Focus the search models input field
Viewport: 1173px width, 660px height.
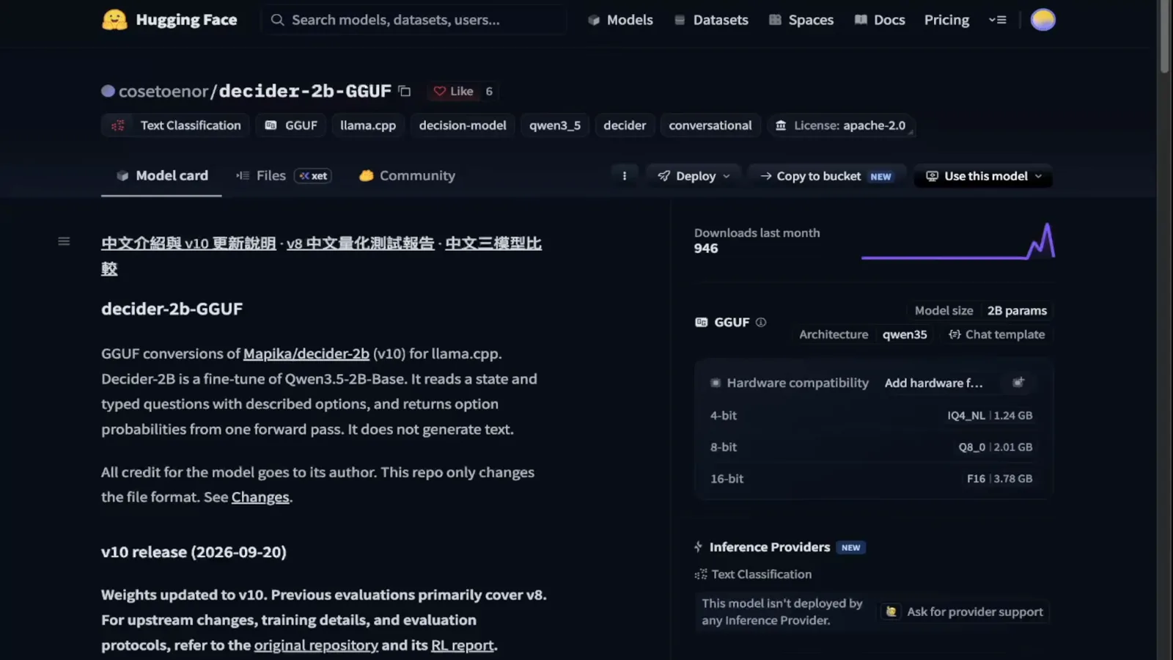[x=414, y=20]
